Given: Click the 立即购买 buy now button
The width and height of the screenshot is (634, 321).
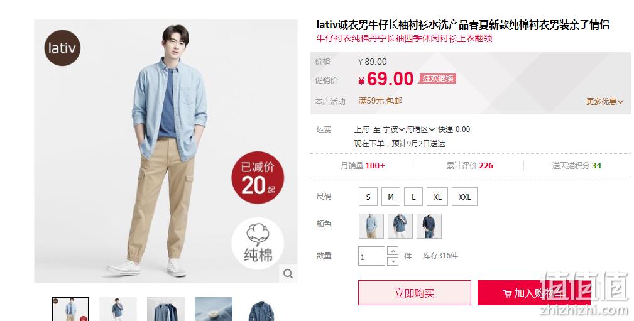Looking at the screenshot, I should (415, 293).
